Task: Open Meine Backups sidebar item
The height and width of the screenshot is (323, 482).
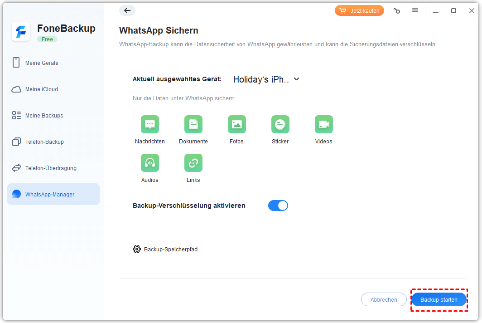Action: (44, 116)
